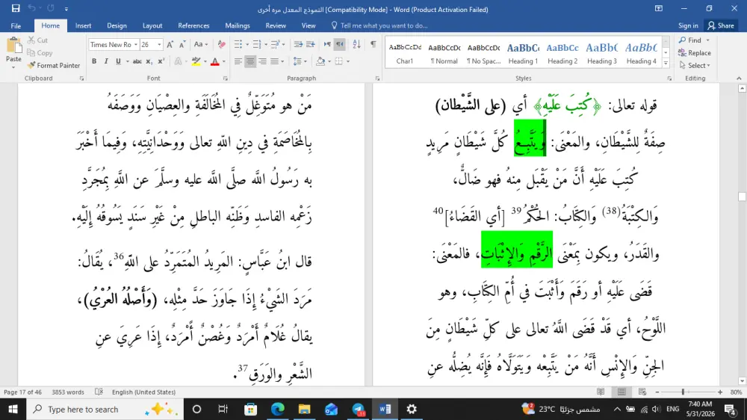Switch to the Insert tab

pyautogui.click(x=84, y=25)
